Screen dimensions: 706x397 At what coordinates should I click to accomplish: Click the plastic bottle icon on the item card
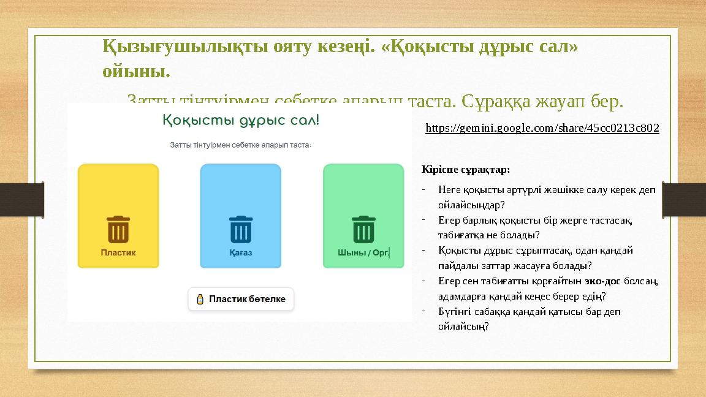tap(201, 298)
